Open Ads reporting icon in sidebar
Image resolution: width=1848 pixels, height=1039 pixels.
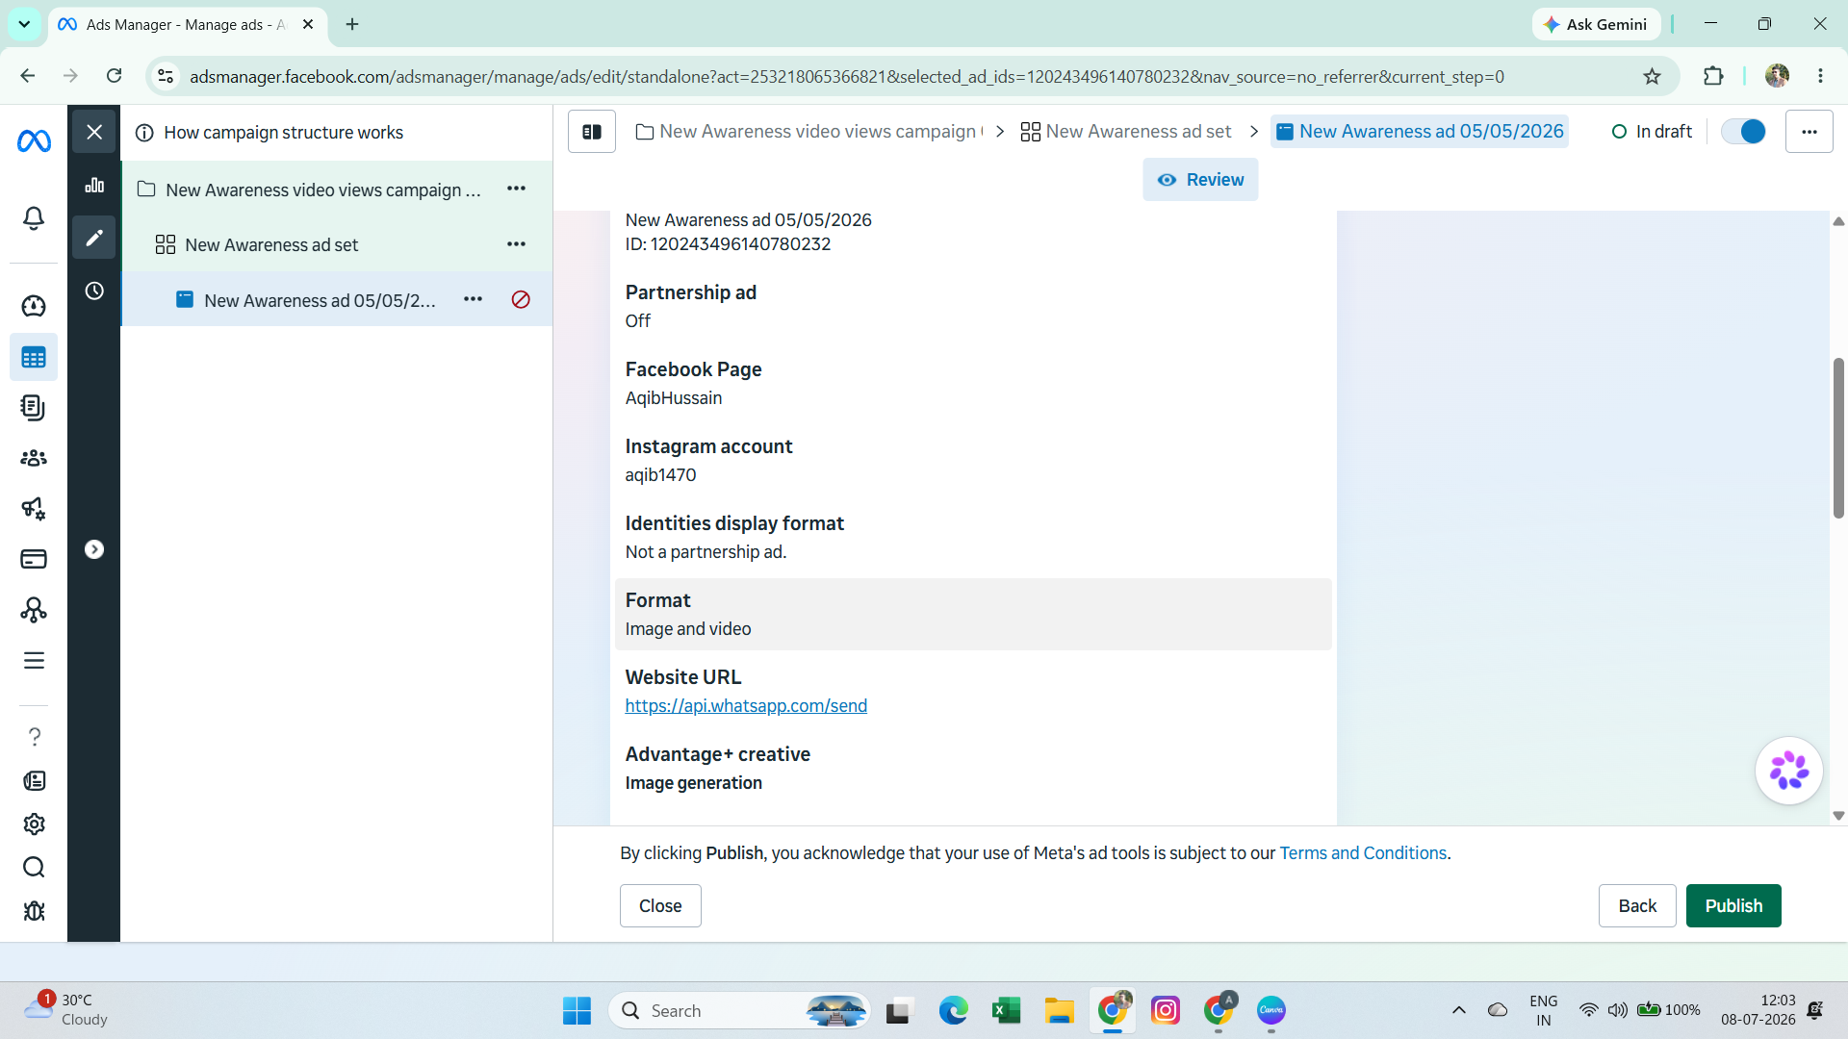[34, 408]
